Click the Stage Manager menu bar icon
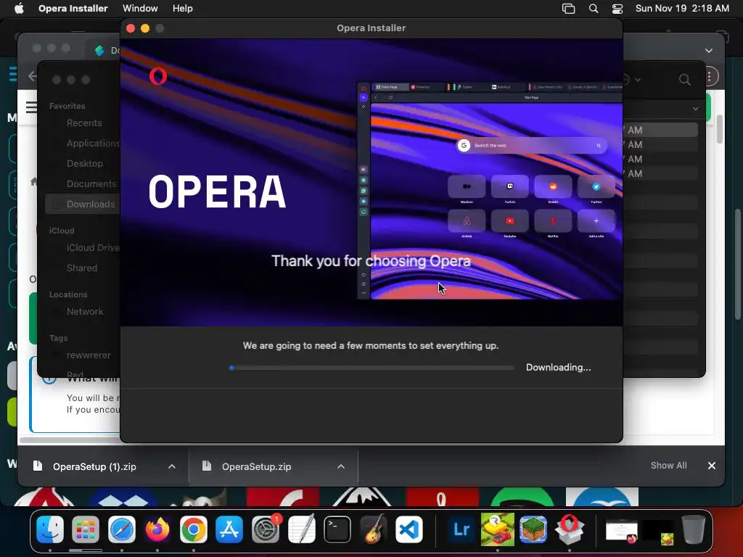743x557 pixels. (568, 9)
